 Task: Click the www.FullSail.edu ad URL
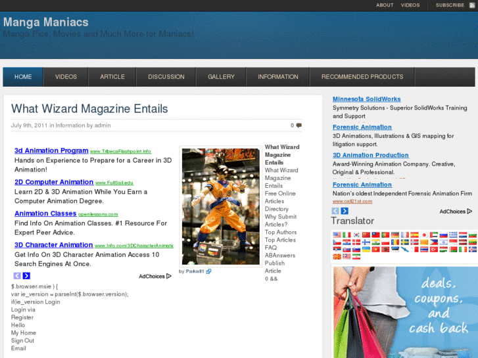(114, 183)
